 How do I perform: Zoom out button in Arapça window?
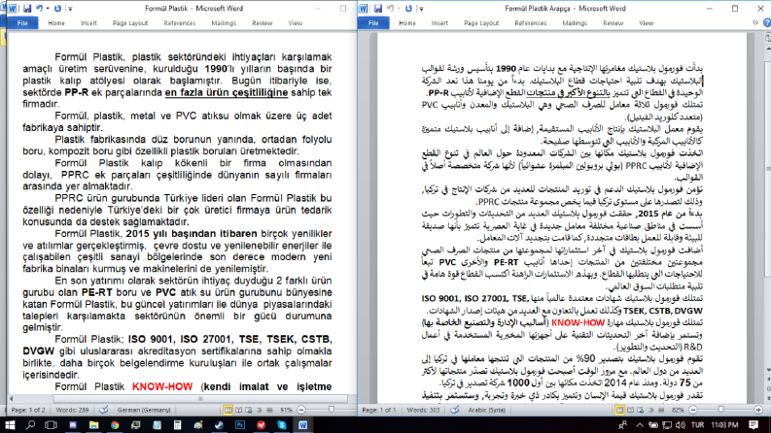693,410
